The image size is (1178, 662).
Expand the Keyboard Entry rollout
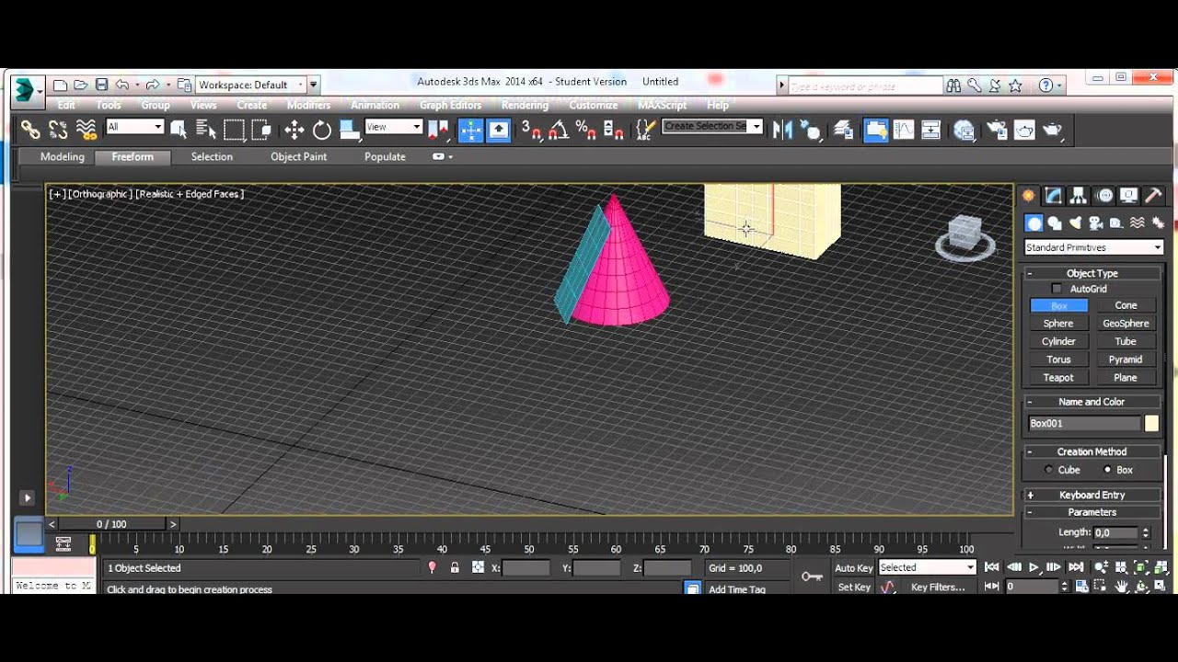coord(1092,495)
